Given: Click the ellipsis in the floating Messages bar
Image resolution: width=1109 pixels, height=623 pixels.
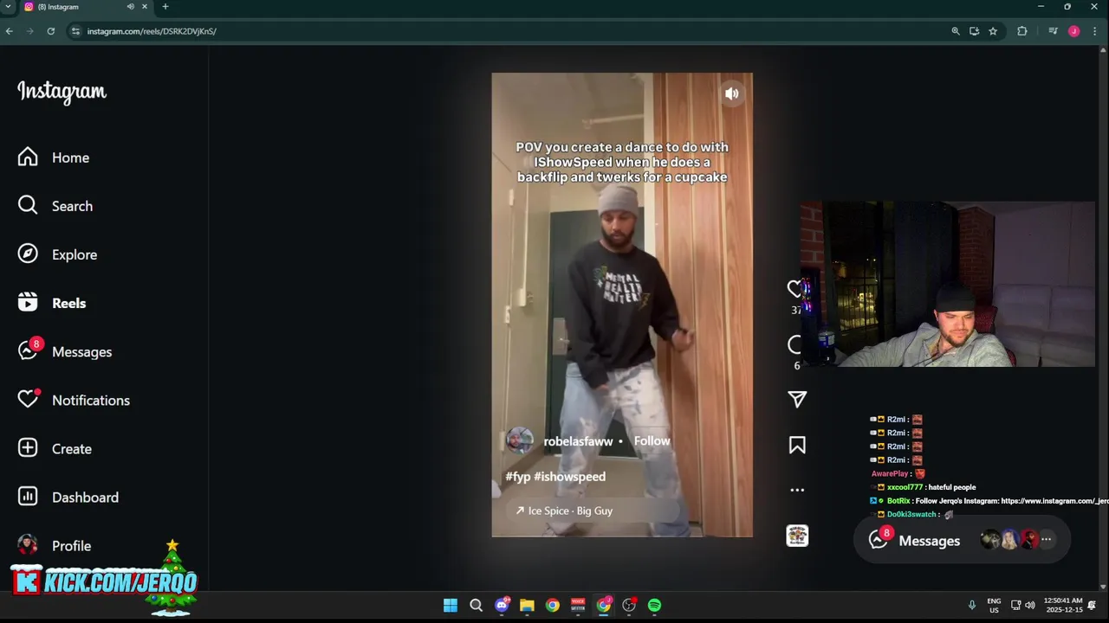Looking at the screenshot, I should point(1047,539).
